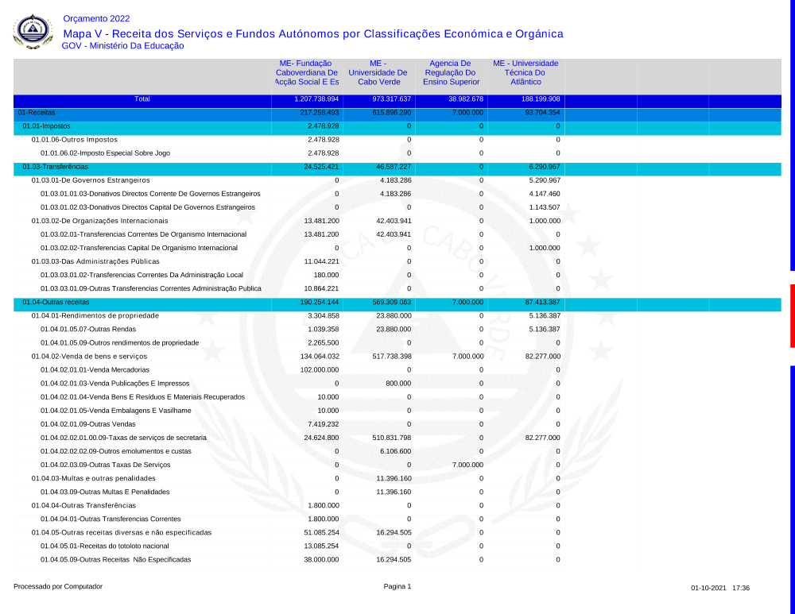Click 'ME - Universidade Técnica Do Atlântico' header
The width and height of the screenshot is (795, 614).
click(x=525, y=72)
